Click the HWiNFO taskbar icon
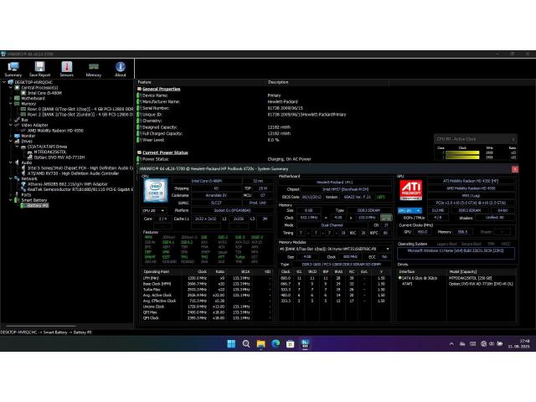 tap(305, 343)
